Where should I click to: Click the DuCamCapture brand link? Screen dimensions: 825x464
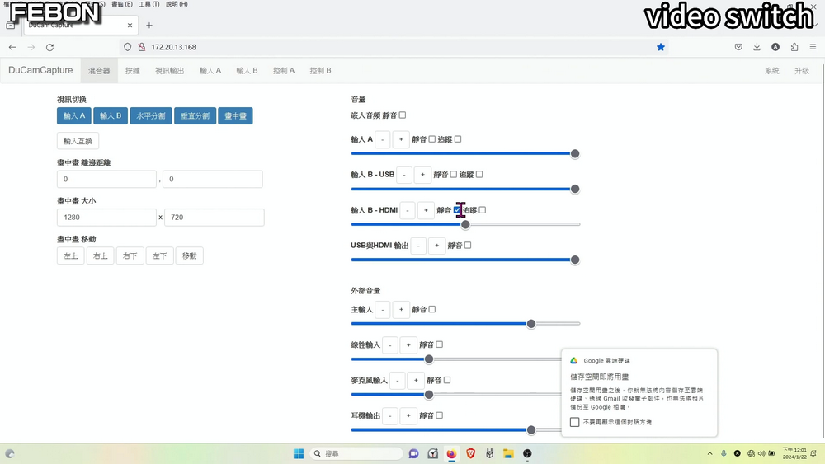pos(40,70)
